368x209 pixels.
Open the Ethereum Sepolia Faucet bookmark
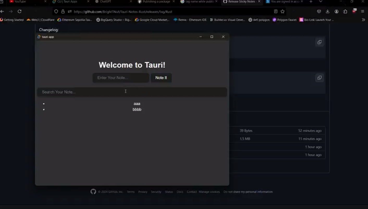point(75,20)
